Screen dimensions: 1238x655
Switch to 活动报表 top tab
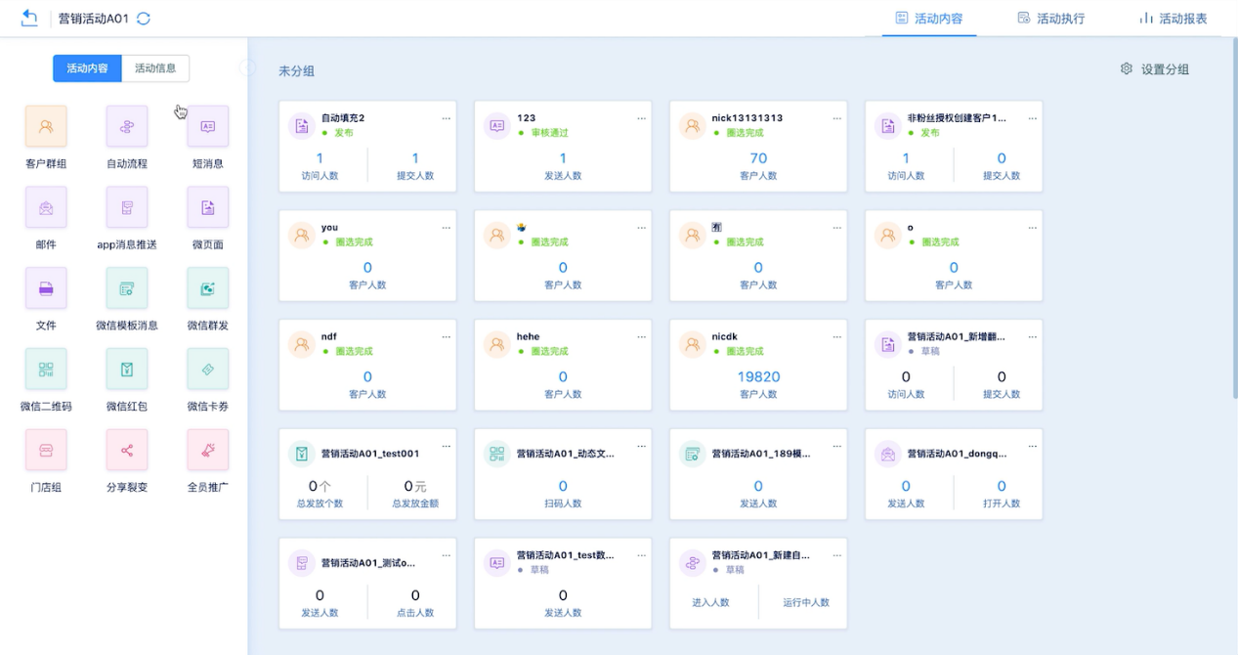1173,19
